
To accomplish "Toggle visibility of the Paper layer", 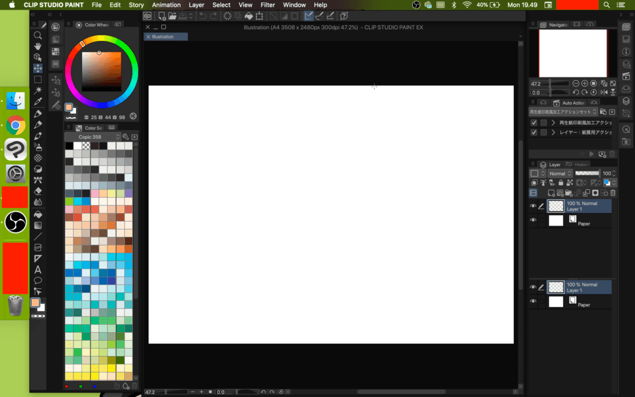I will [x=533, y=220].
